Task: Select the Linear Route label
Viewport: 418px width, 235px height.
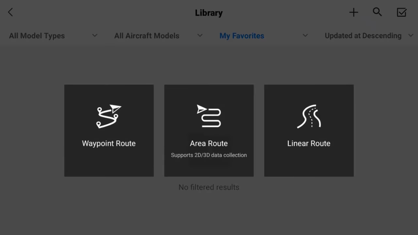Action: (309, 143)
